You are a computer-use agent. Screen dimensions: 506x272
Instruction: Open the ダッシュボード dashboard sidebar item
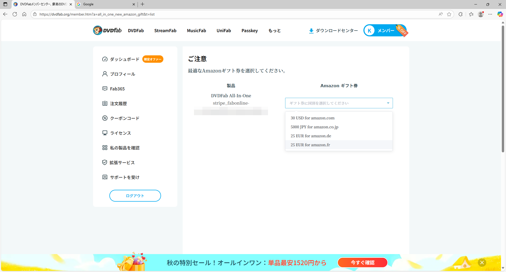pos(124,59)
